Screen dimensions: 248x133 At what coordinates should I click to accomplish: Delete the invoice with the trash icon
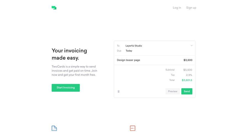coord(118,92)
